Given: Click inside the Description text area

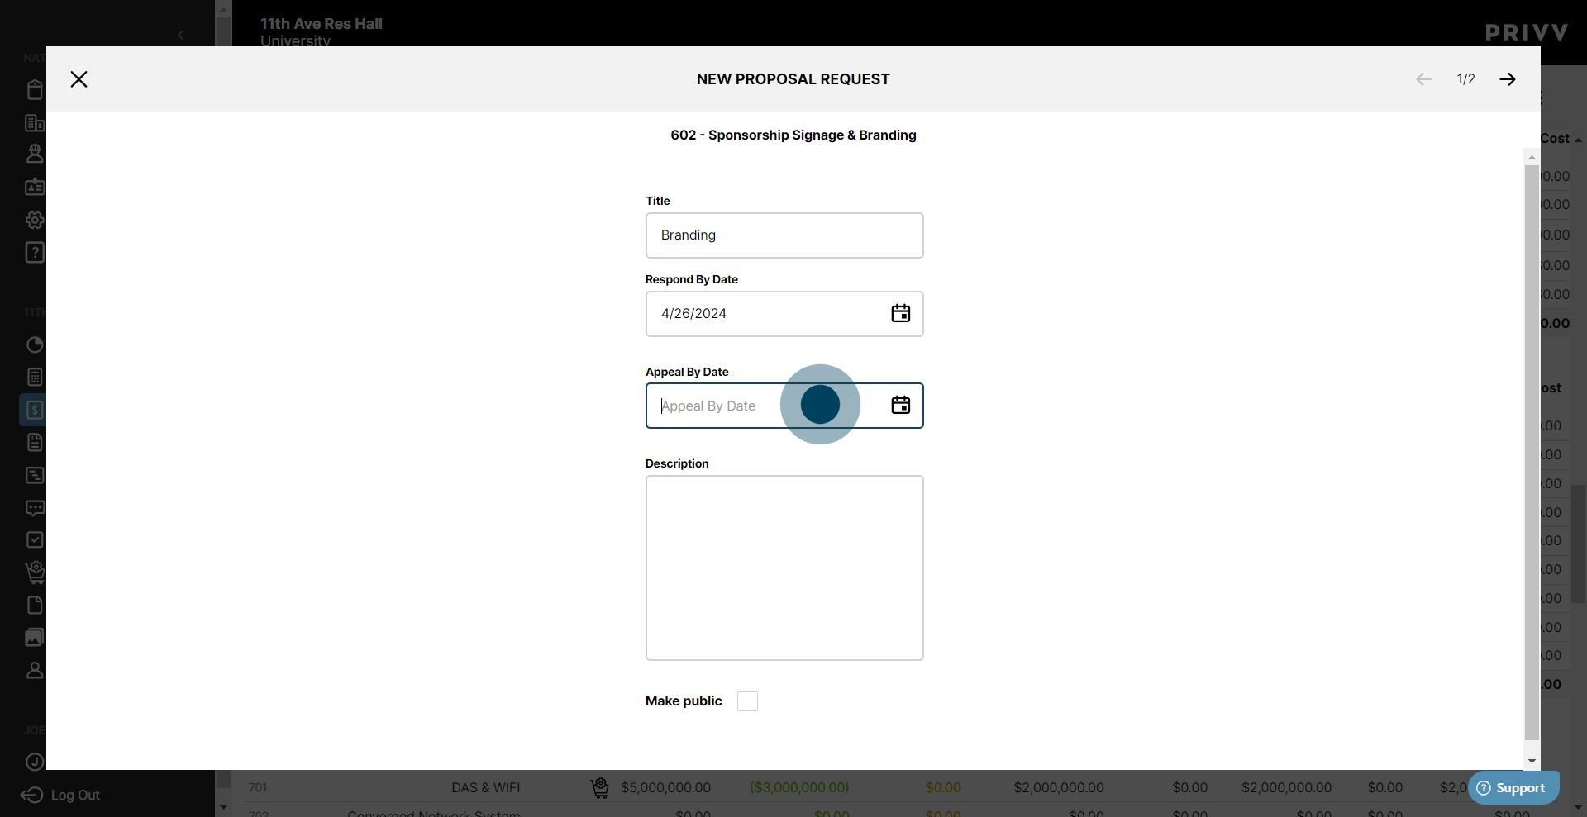Looking at the screenshot, I should coord(784,568).
